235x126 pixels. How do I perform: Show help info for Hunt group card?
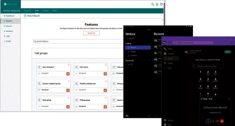pyautogui.click(x=68, y=98)
